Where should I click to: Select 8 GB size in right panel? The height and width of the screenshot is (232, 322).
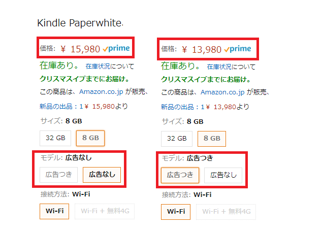click(x=212, y=139)
